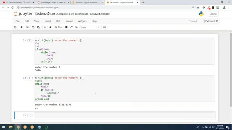The image size is (232, 130).
Task: Open File Explorer from taskbar
Action: coord(11,127)
